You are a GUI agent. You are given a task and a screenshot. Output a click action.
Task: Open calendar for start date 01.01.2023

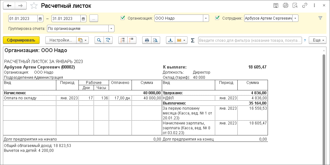coord(40,18)
